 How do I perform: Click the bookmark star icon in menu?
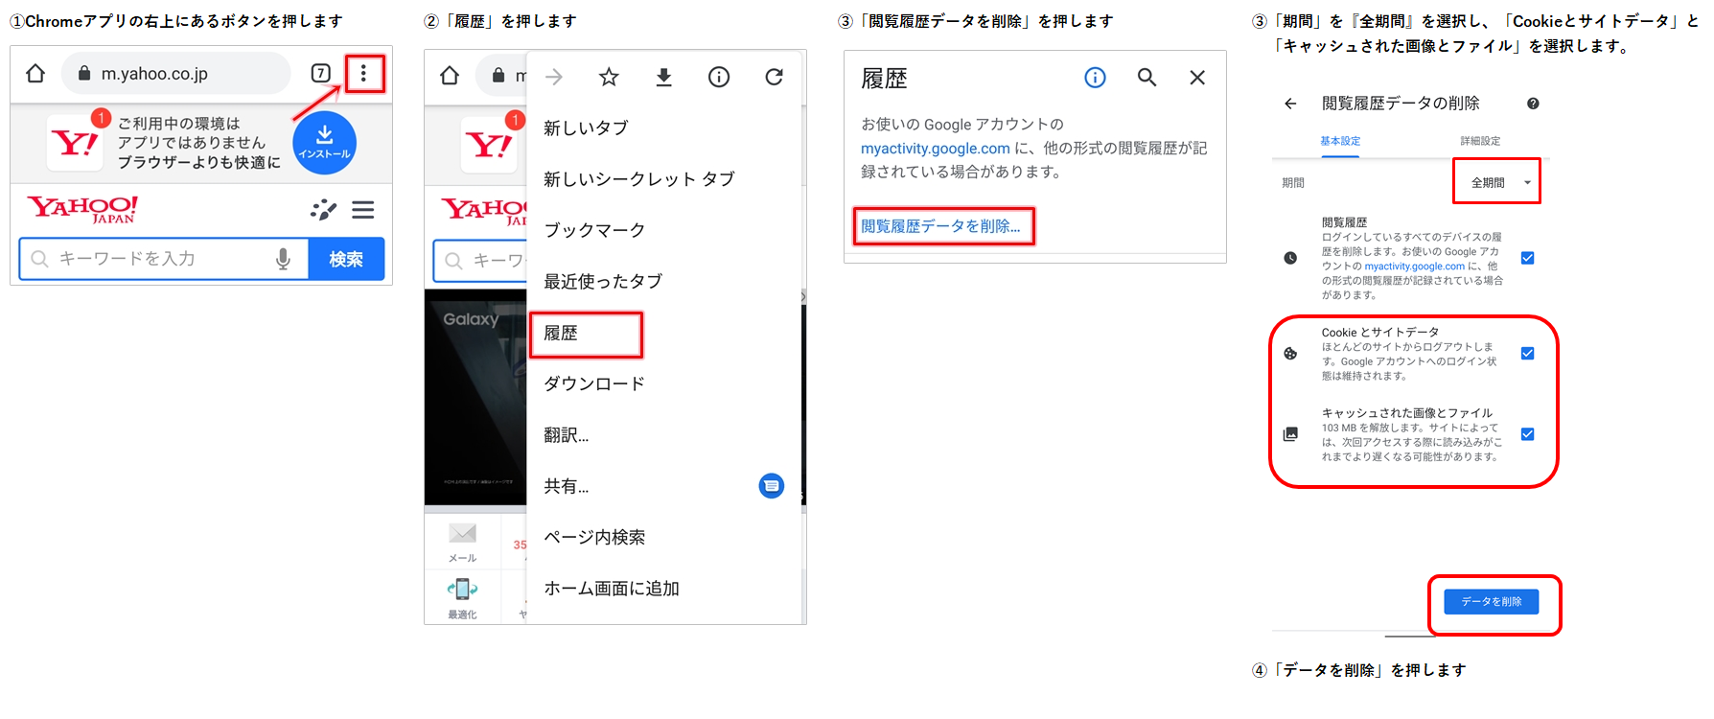609,78
